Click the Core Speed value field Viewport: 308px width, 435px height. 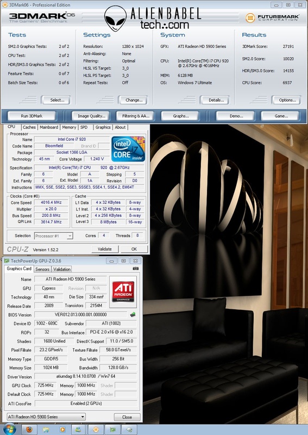pyautogui.click(x=51, y=202)
